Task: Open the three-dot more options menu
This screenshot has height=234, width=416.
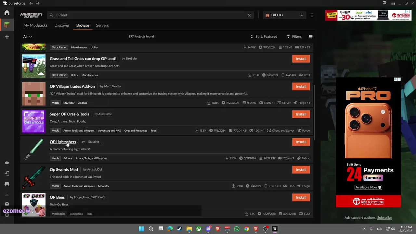Action: tap(312, 15)
